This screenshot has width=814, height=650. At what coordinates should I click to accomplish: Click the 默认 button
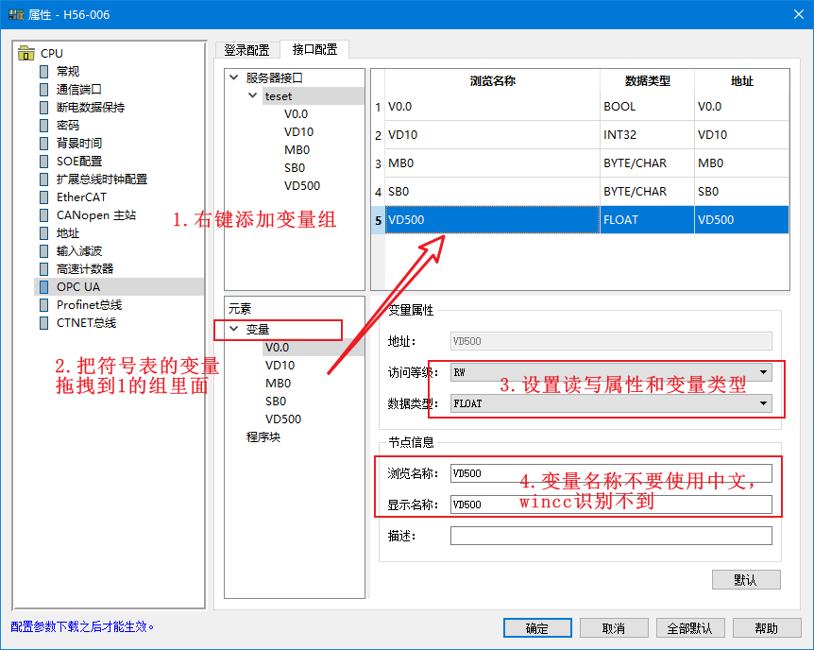[x=746, y=580]
